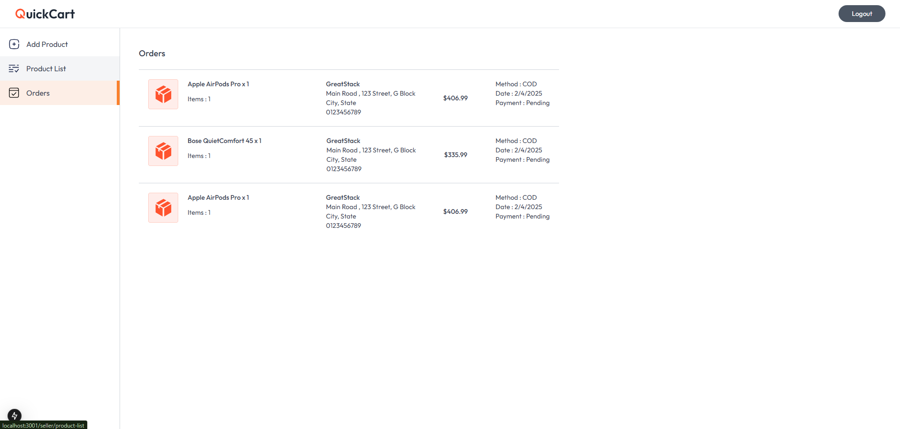Viewport: 900px width, 429px height.
Task: Click the Orders page heading
Action: click(152, 53)
